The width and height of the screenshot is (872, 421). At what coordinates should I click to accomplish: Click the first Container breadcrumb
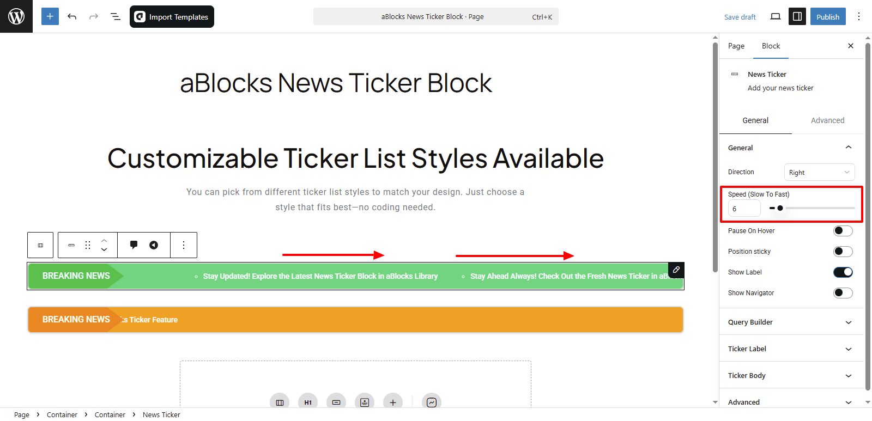[x=62, y=414]
